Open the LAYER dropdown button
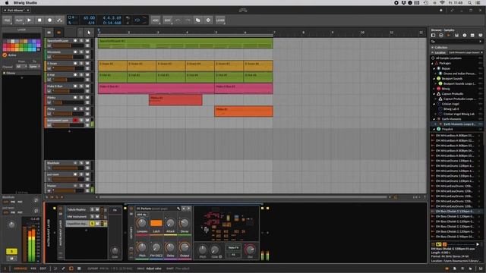 pyautogui.click(x=220, y=20)
